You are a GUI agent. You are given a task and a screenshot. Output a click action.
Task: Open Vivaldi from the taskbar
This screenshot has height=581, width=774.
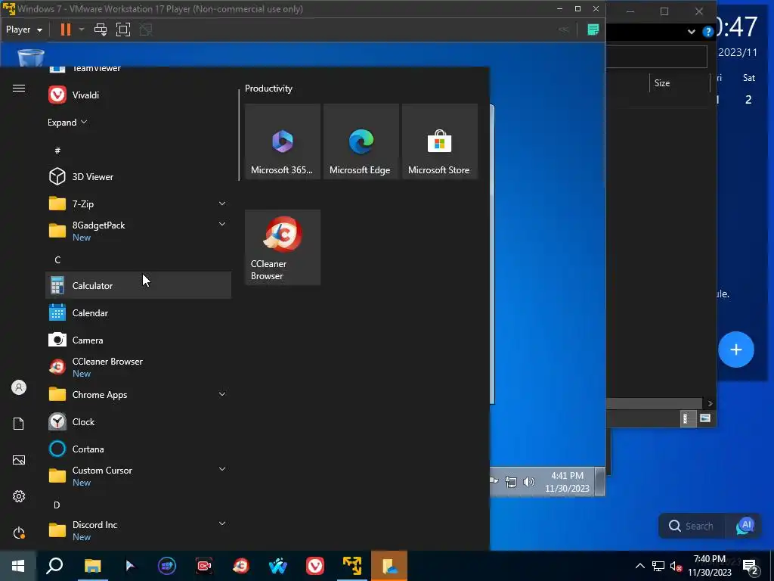coord(315,566)
